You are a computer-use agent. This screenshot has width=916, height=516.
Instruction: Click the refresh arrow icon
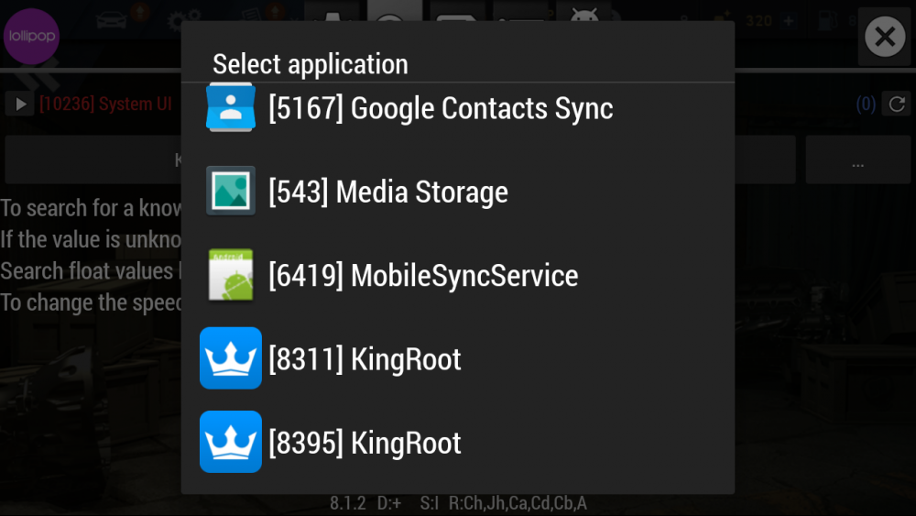(x=896, y=104)
